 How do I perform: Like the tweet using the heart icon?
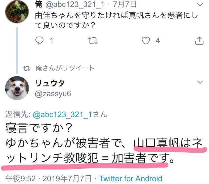[146, 40]
